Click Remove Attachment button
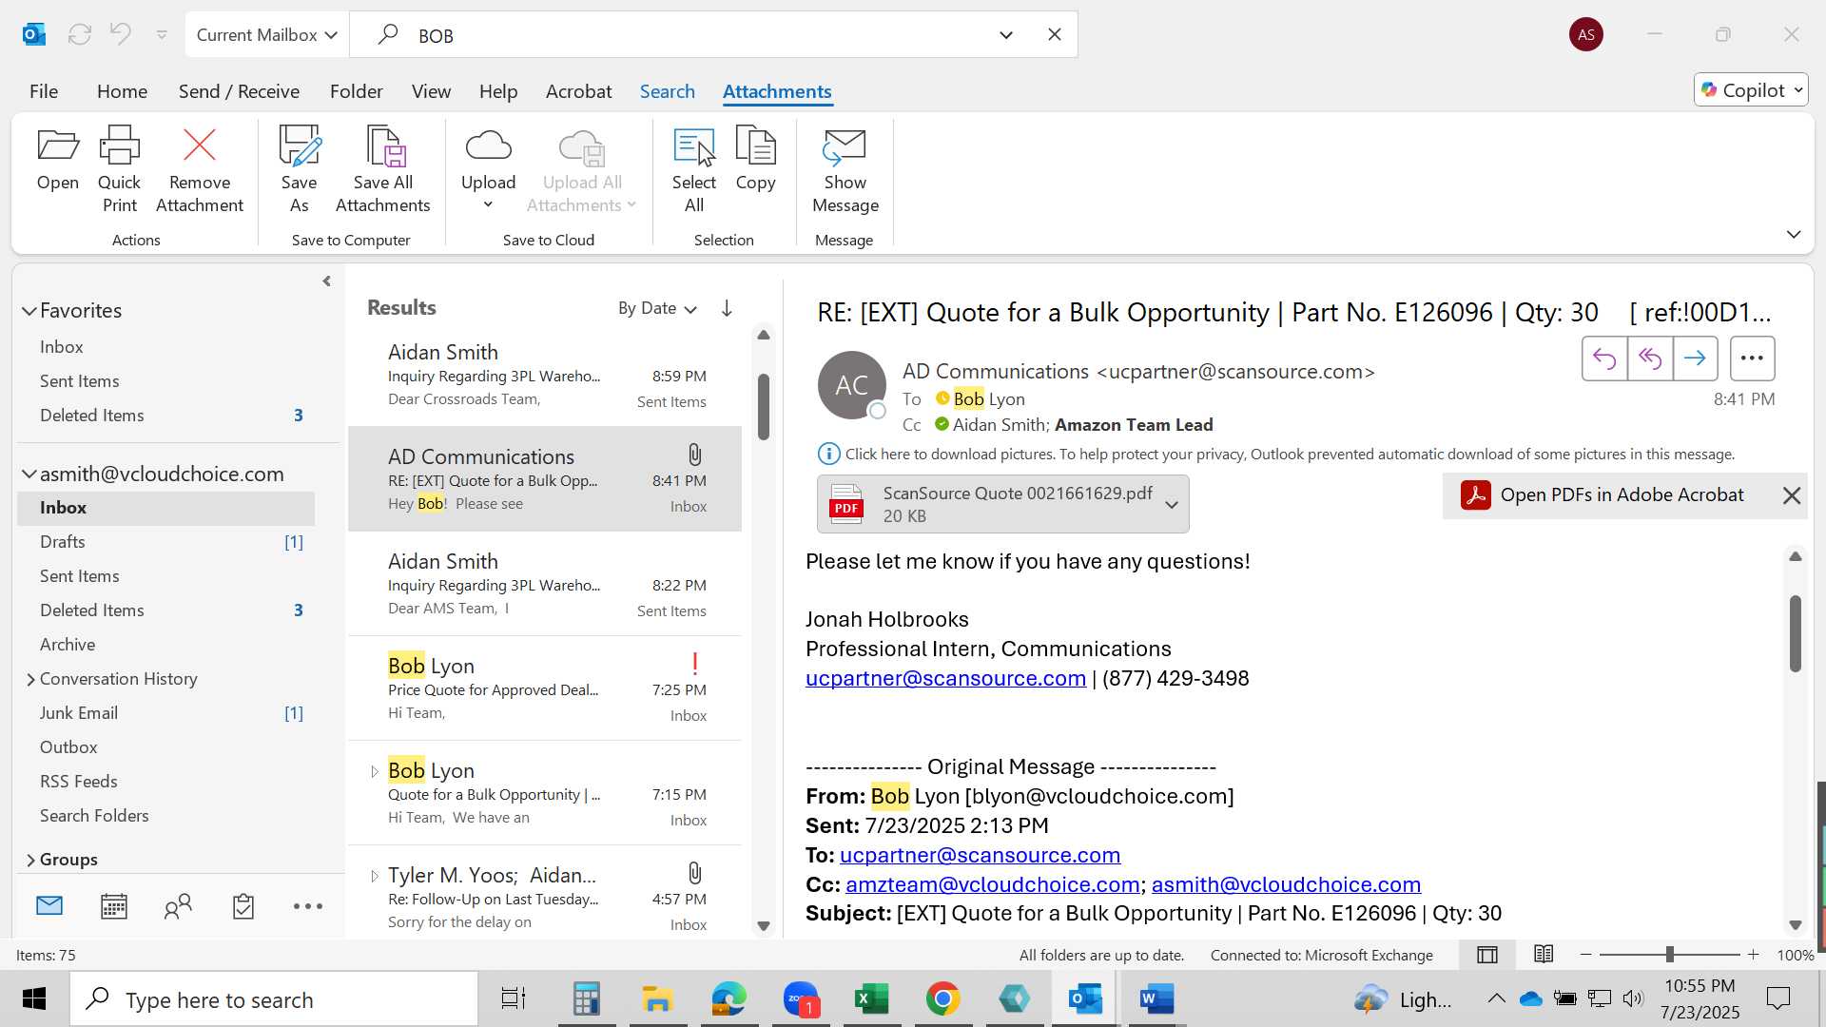The width and height of the screenshot is (1826, 1027). [x=200, y=170]
